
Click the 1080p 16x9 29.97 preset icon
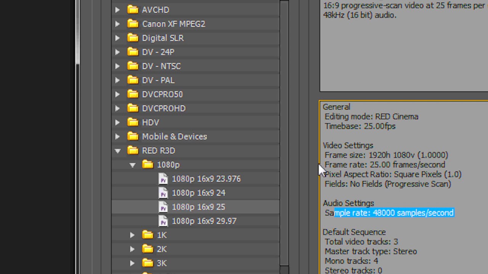[163, 221]
